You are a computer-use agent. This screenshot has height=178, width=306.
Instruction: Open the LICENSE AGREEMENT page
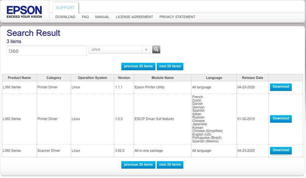(x=134, y=17)
